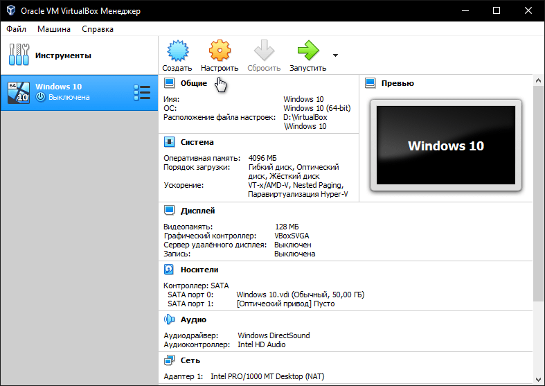Click the Дисплей section screen icon
Screen dimensions: 545x386
(x=169, y=211)
